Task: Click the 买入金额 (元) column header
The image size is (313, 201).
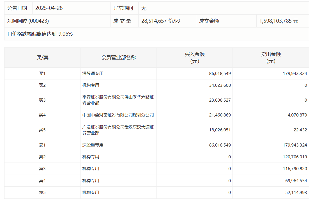Action: (195, 58)
